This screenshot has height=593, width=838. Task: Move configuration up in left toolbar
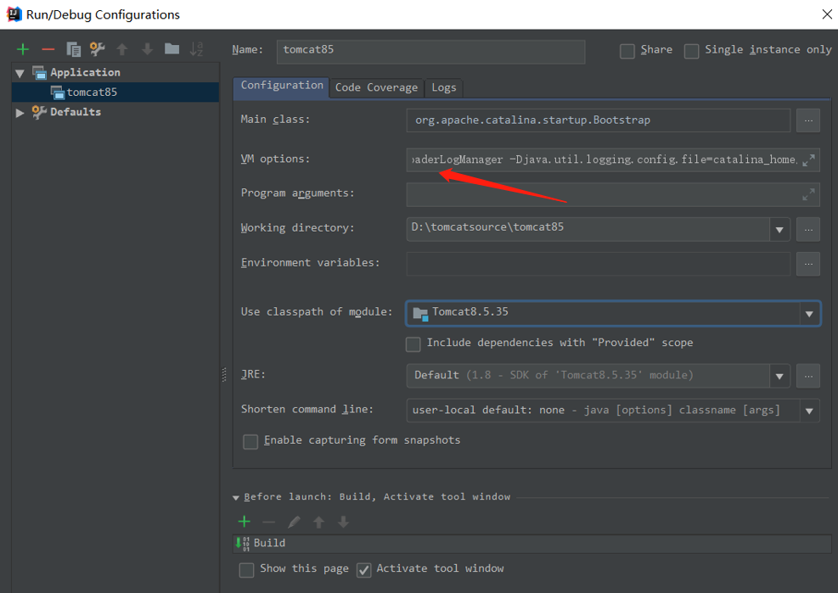[122, 50]
